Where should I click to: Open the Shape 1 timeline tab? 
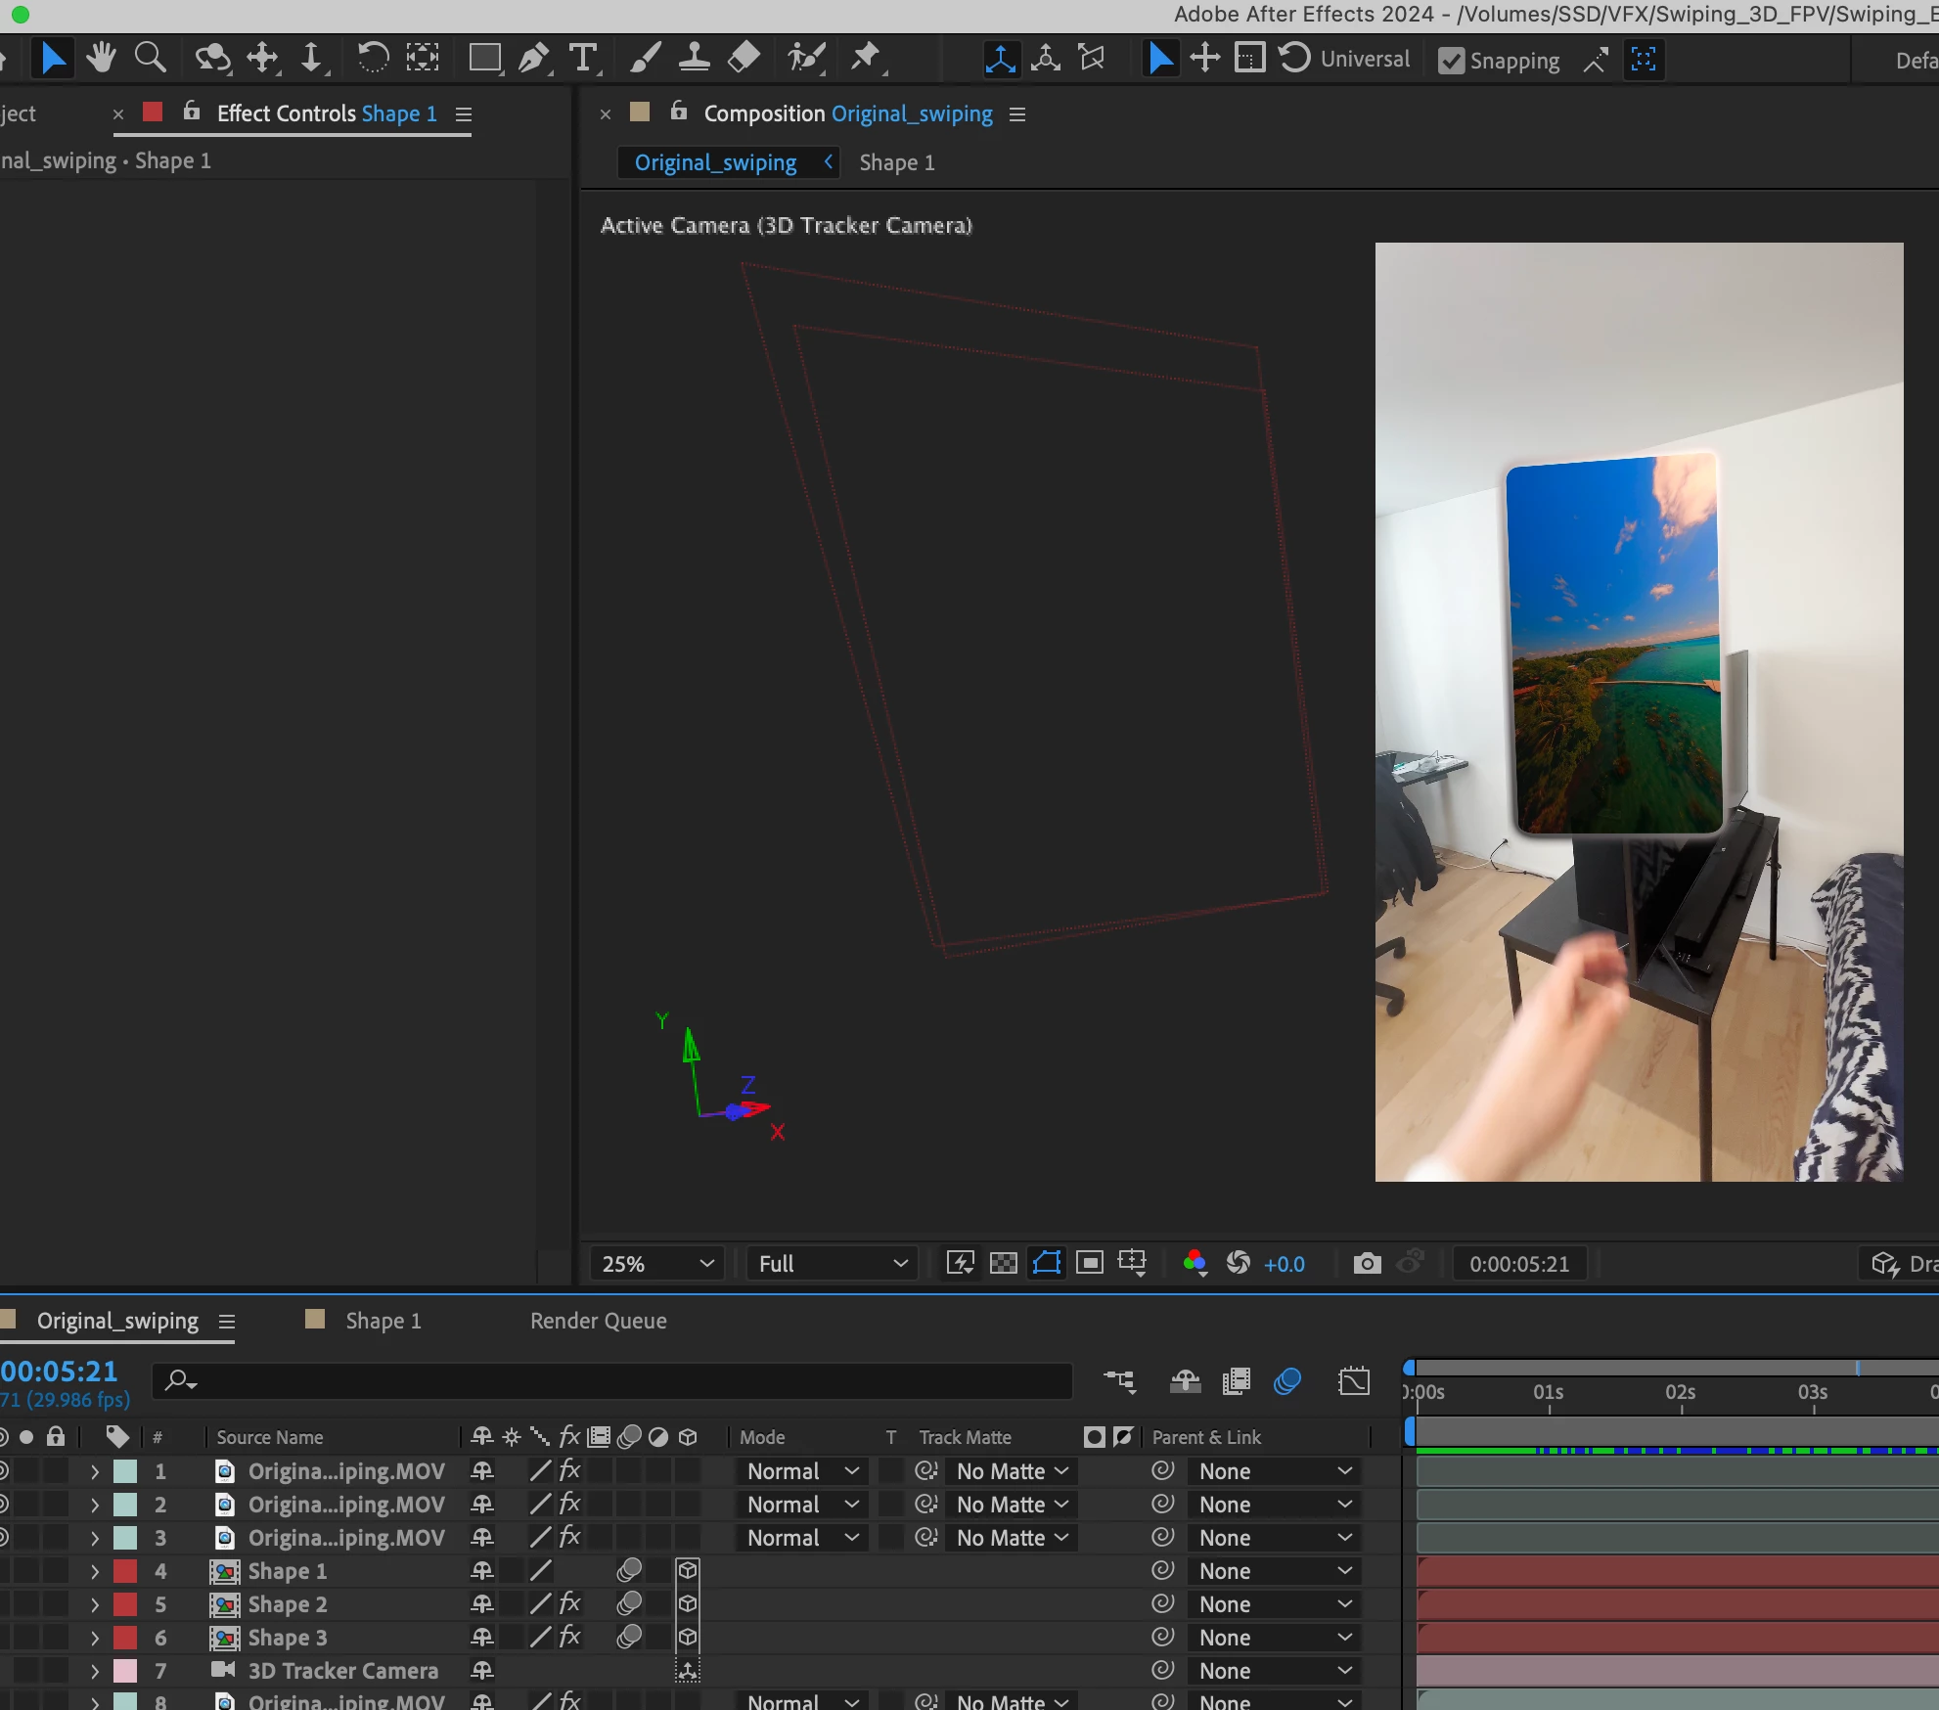click(x=383, y=1321)
